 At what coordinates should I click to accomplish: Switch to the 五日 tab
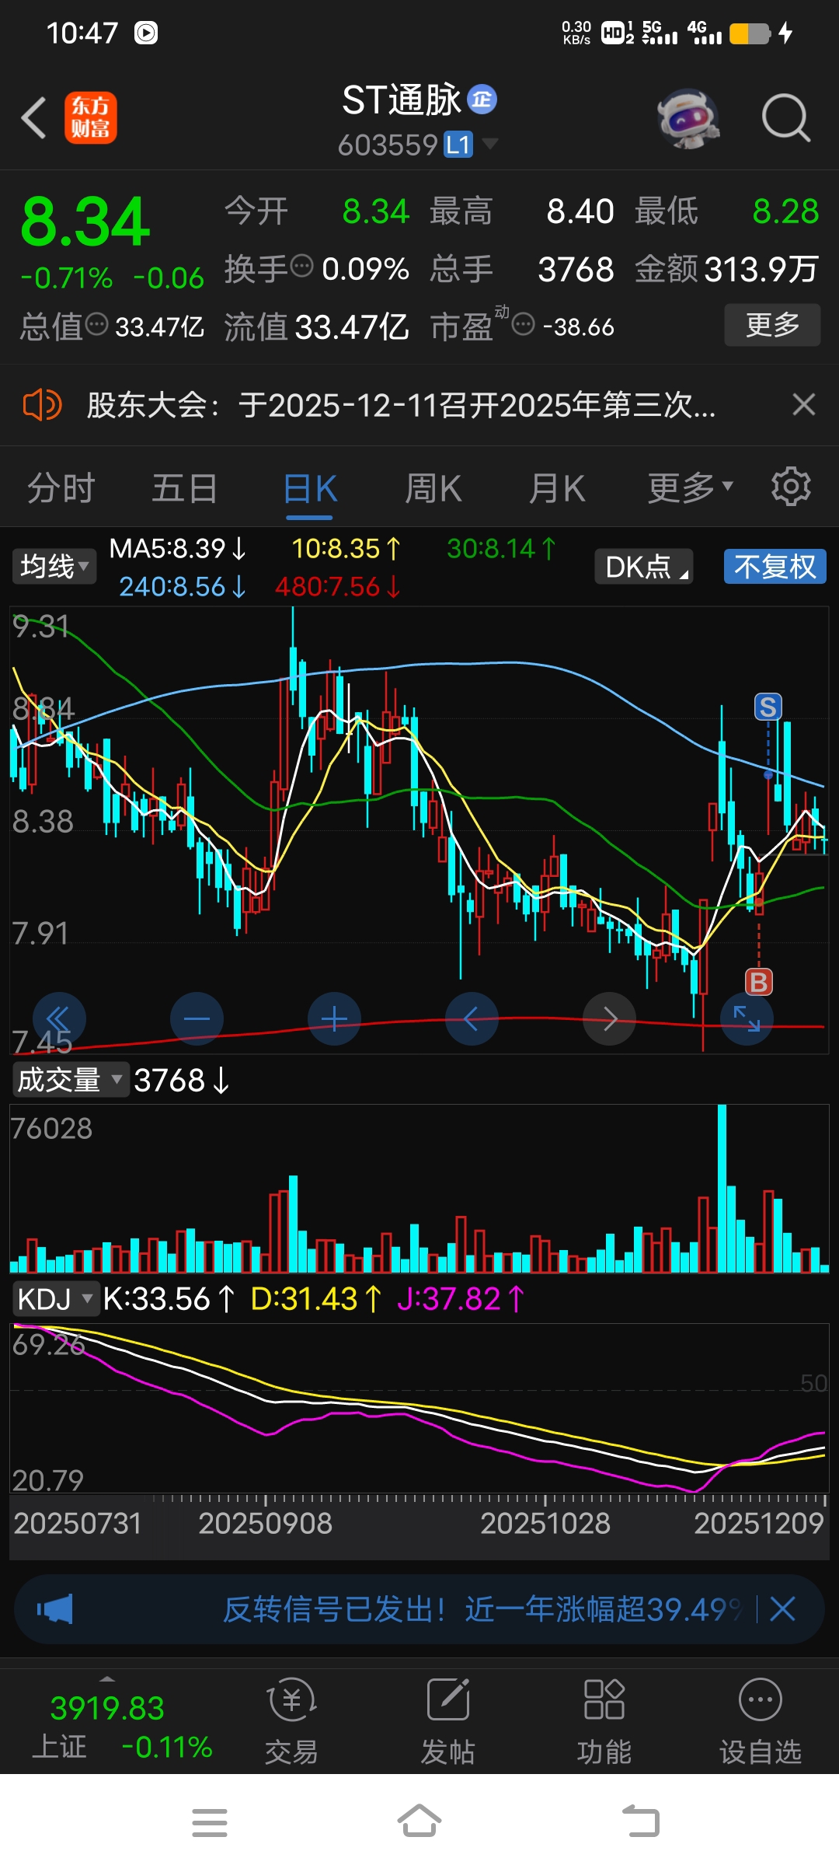pyautogui.click(x=185, y=489)
